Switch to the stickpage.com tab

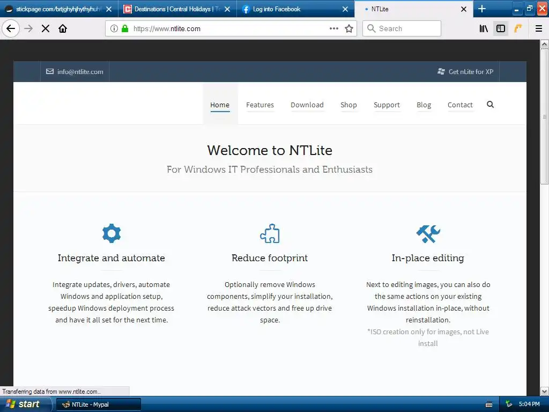(59, 9)
